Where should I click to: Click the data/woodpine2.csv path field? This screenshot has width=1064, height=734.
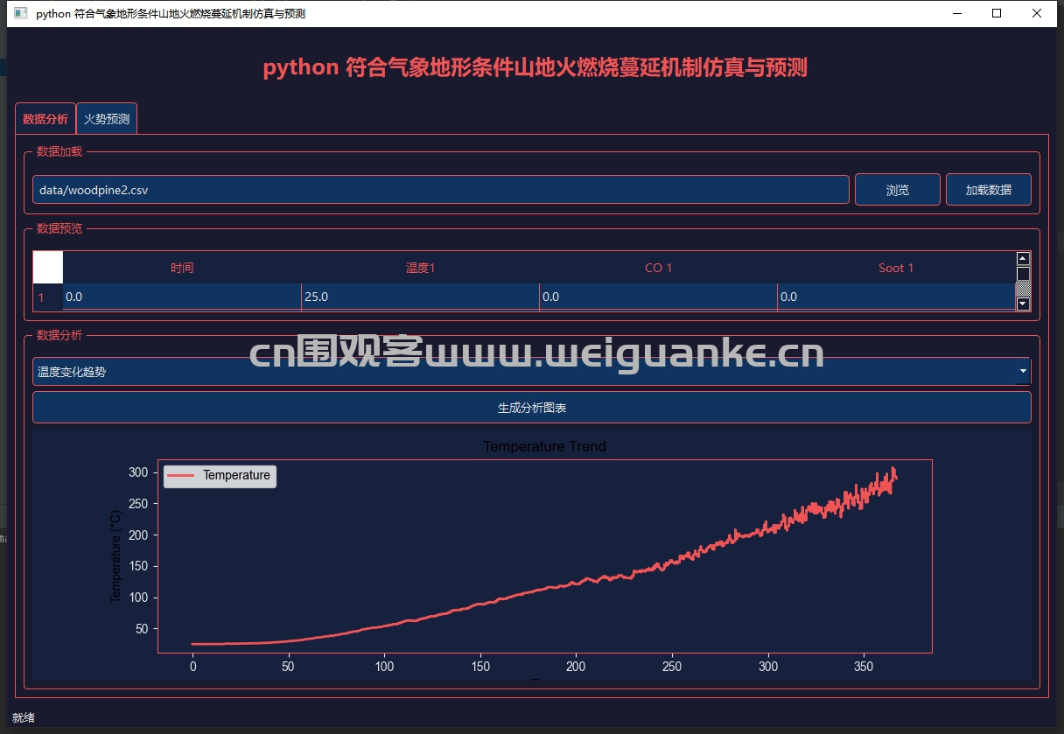point(440,190)
